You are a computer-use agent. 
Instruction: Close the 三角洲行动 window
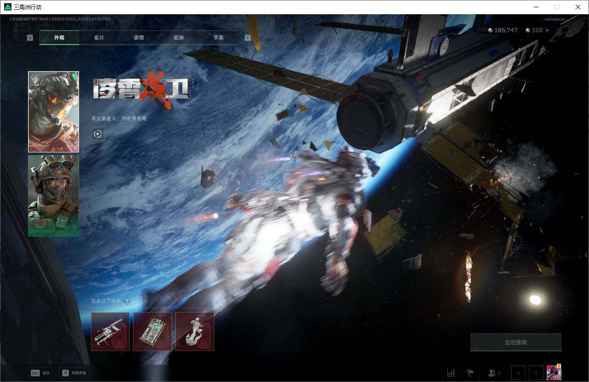578,7
